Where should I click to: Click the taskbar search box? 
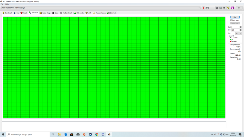click(28, 135)
